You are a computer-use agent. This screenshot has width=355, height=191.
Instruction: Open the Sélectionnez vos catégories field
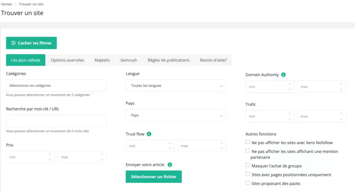coord(57,86)
